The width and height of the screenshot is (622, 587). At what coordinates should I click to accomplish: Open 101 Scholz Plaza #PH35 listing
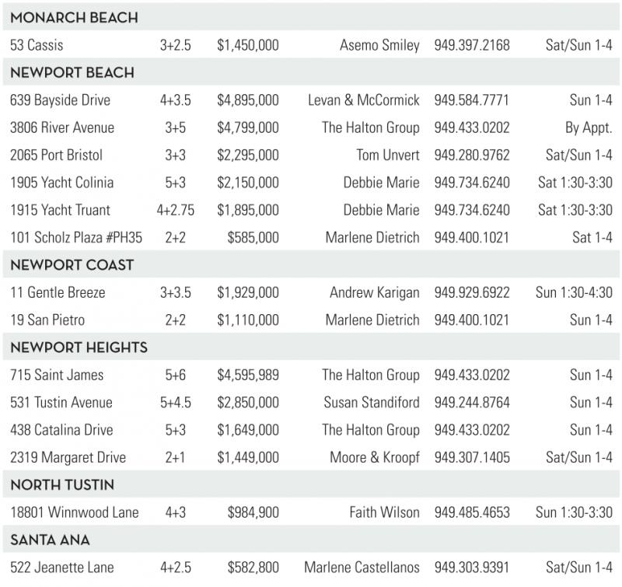(76, 238)
